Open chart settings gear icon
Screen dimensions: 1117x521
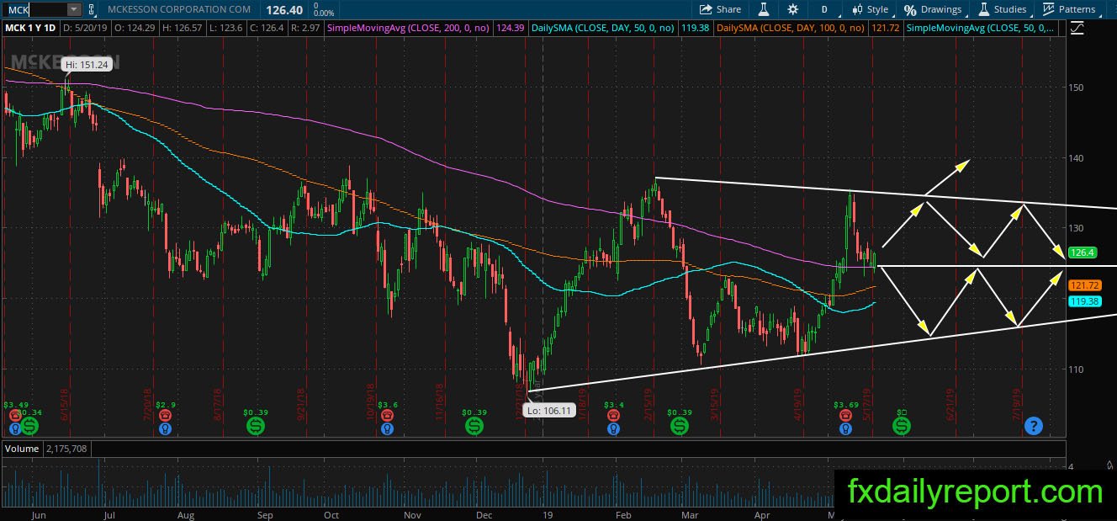(792, 9)
